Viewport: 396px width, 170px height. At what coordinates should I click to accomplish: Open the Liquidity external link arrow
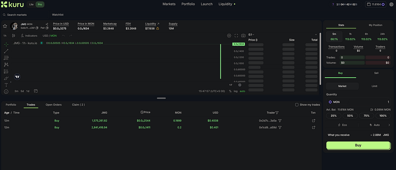click(x=158, y=24)
